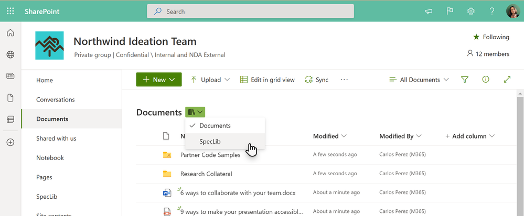Open the Partner Code Samples folder
The image size is (524, 216).
(210, 155)
